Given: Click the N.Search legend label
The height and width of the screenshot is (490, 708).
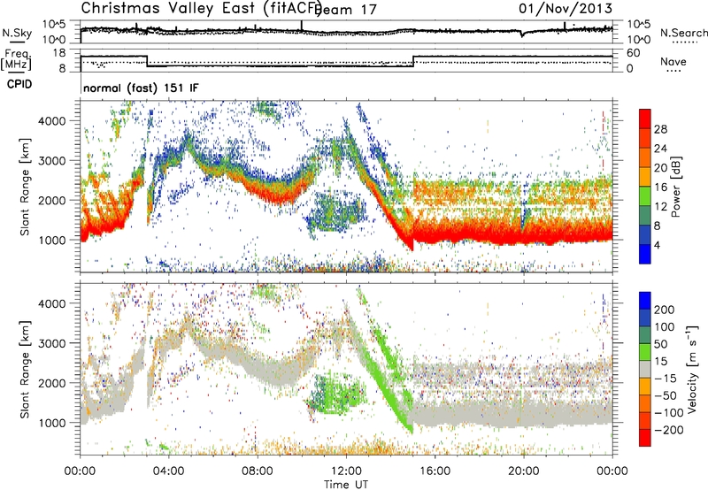Looking at the screenshot, I should coord(683,33).
